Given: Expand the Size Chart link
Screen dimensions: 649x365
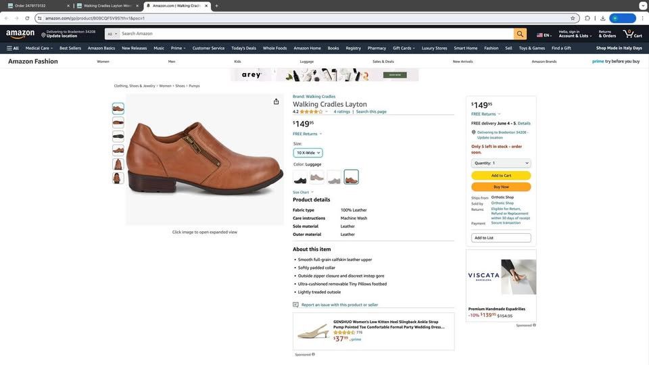Looking at the screenshot, I should [x=303, y=193].
